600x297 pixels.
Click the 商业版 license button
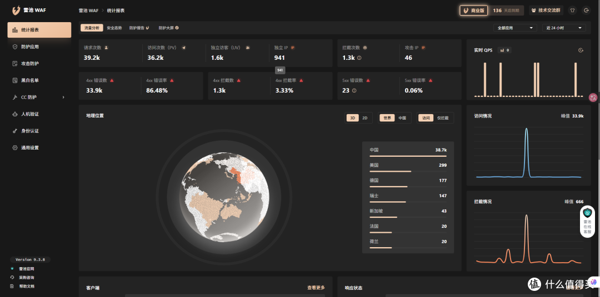(x=474, y=11)
